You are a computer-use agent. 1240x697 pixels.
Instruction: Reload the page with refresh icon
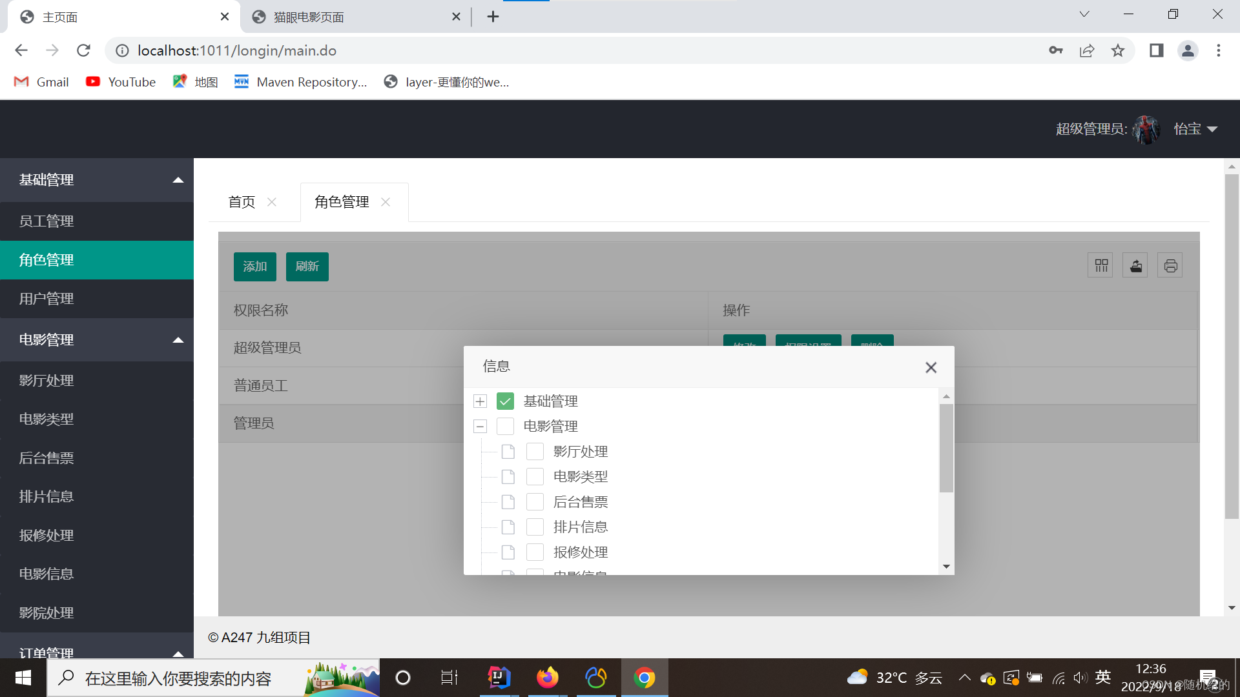click(83, 50)
